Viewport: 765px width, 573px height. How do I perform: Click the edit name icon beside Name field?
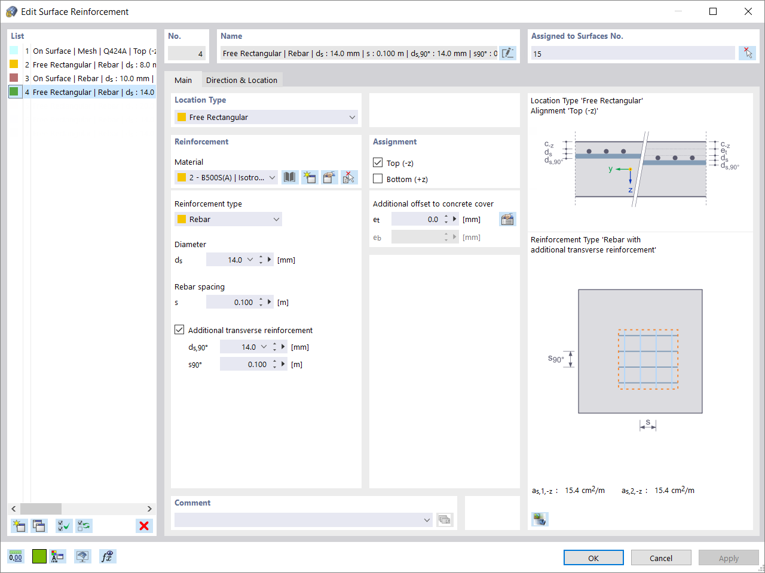(x=507, y=53)
